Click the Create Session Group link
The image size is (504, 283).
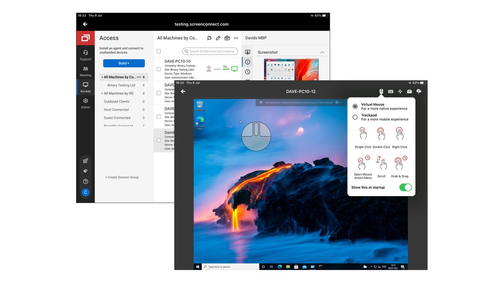click(122, 177)
